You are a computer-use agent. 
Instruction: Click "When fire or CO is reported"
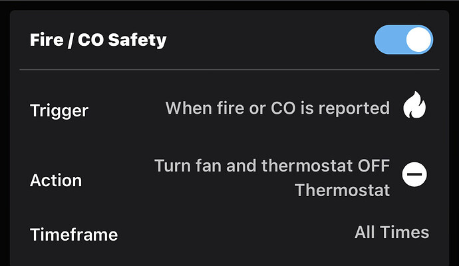pos(277,108)
